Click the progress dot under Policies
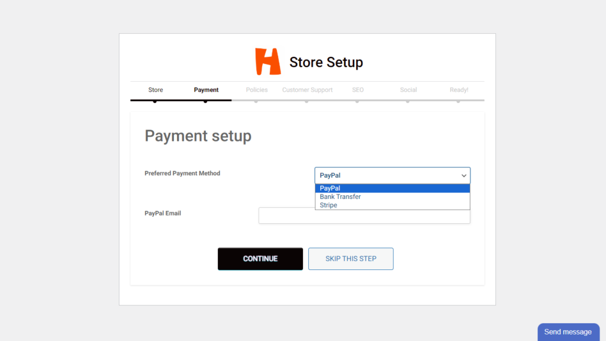 pyautogui.click(x=256, y=101)
